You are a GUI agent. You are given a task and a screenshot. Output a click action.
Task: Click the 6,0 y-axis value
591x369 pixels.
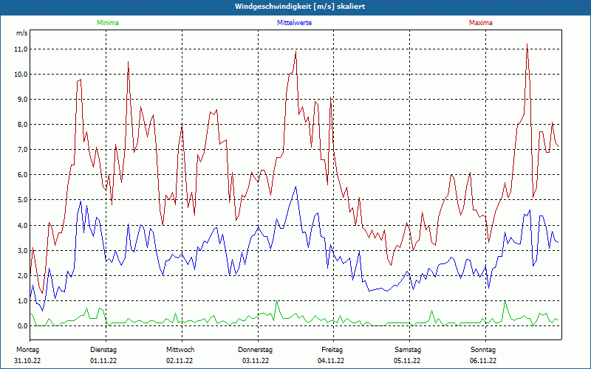pyautogui.click(x=22, y=175)
